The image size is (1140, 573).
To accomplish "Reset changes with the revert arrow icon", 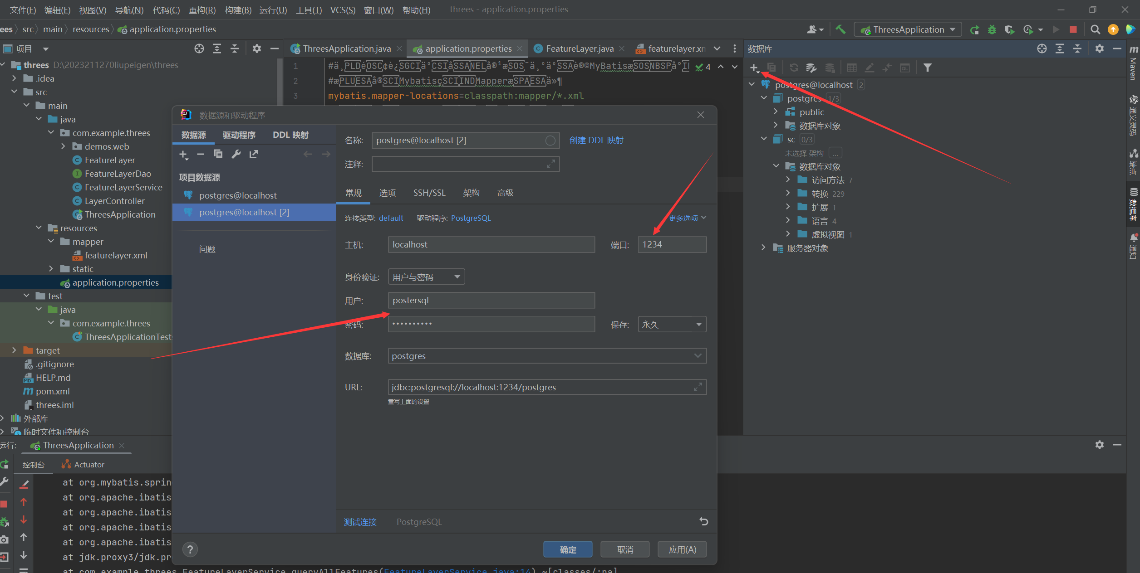I will pos(703,521).
